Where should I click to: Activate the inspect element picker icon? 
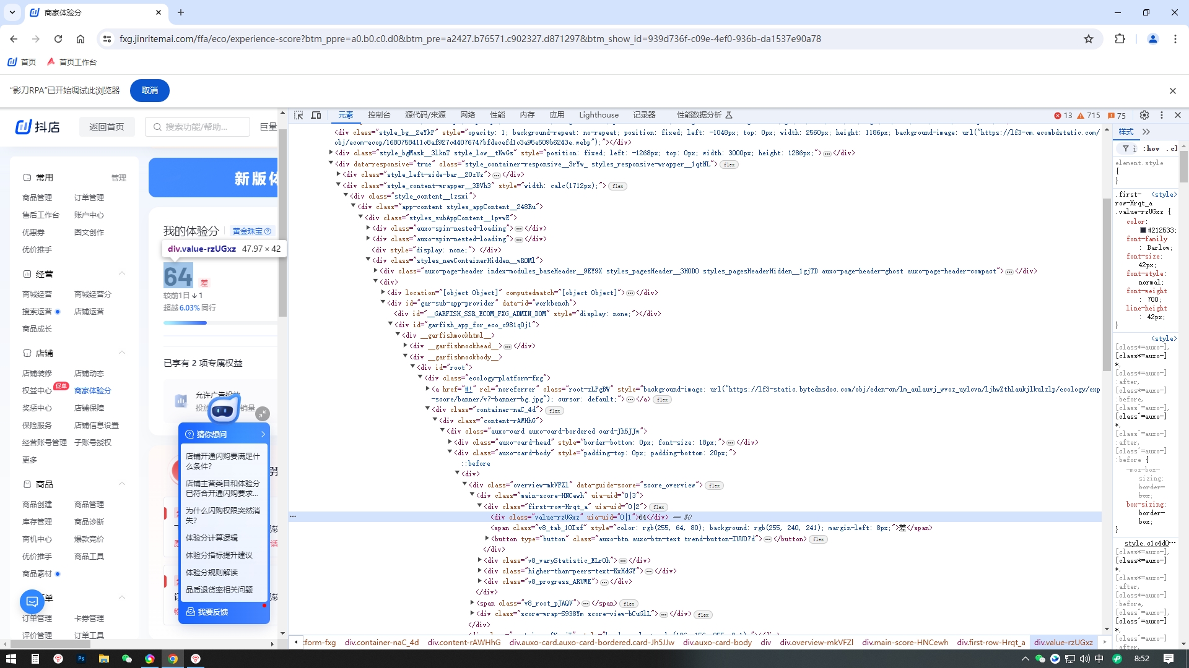pyautogui.click(x=298, y=115)
